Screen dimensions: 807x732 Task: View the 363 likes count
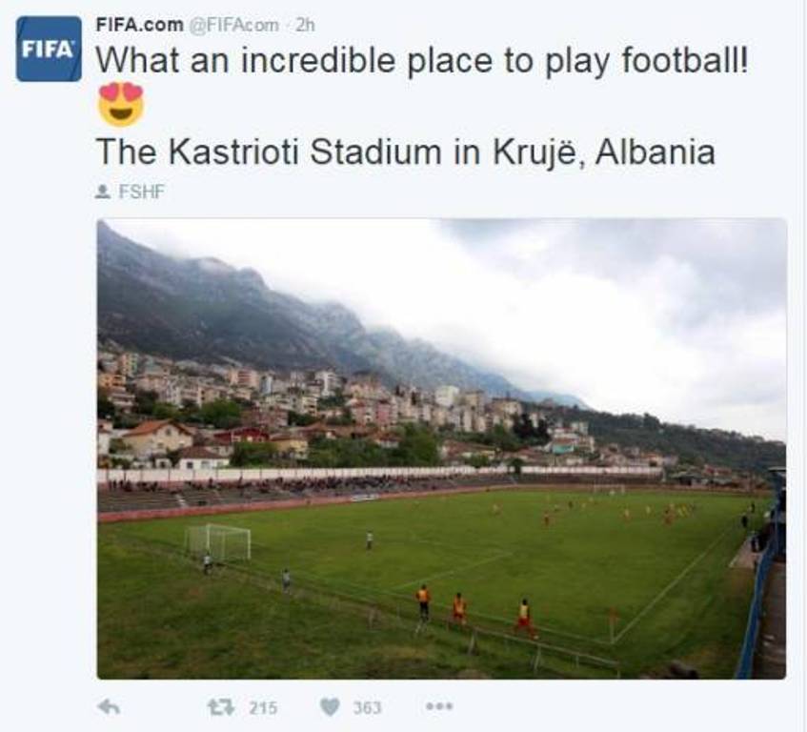[x=367, y=707]
